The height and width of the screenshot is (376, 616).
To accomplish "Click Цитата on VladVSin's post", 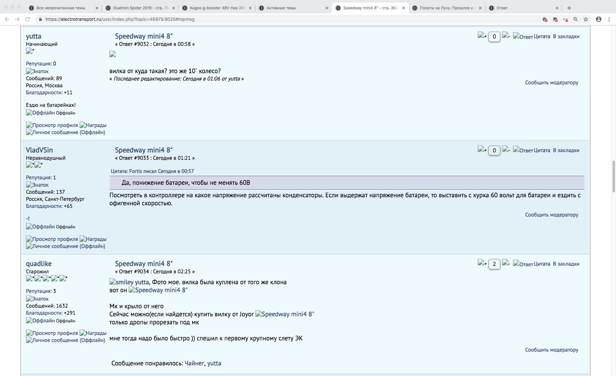I will click(x=542, y=150).
